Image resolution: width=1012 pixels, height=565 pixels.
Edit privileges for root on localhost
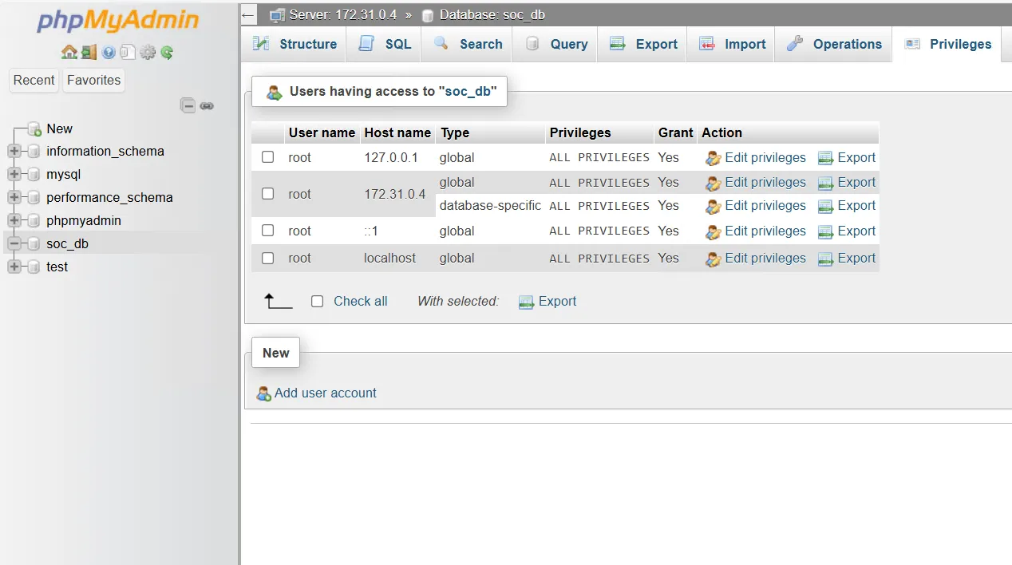click(765, 258)
